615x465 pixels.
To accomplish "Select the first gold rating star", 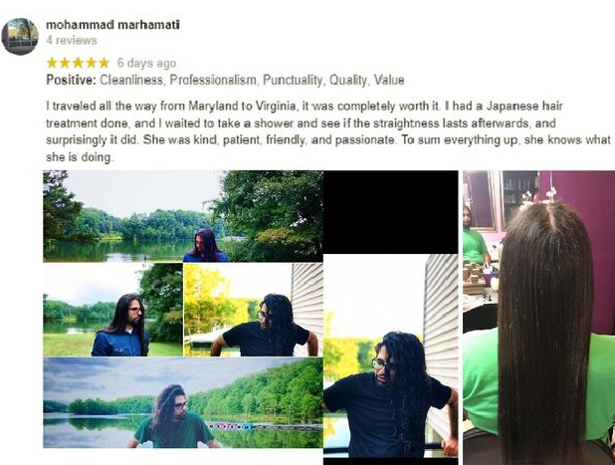I will (x=52, y=63).
